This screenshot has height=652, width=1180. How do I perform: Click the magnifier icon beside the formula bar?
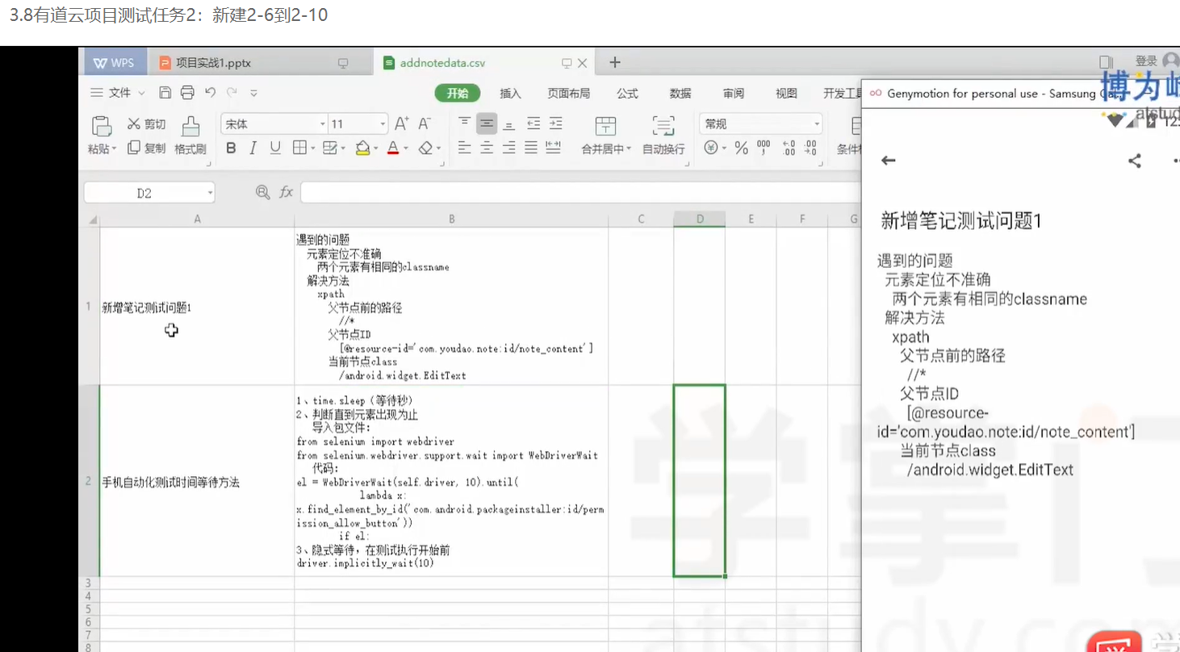pos(262,192)
